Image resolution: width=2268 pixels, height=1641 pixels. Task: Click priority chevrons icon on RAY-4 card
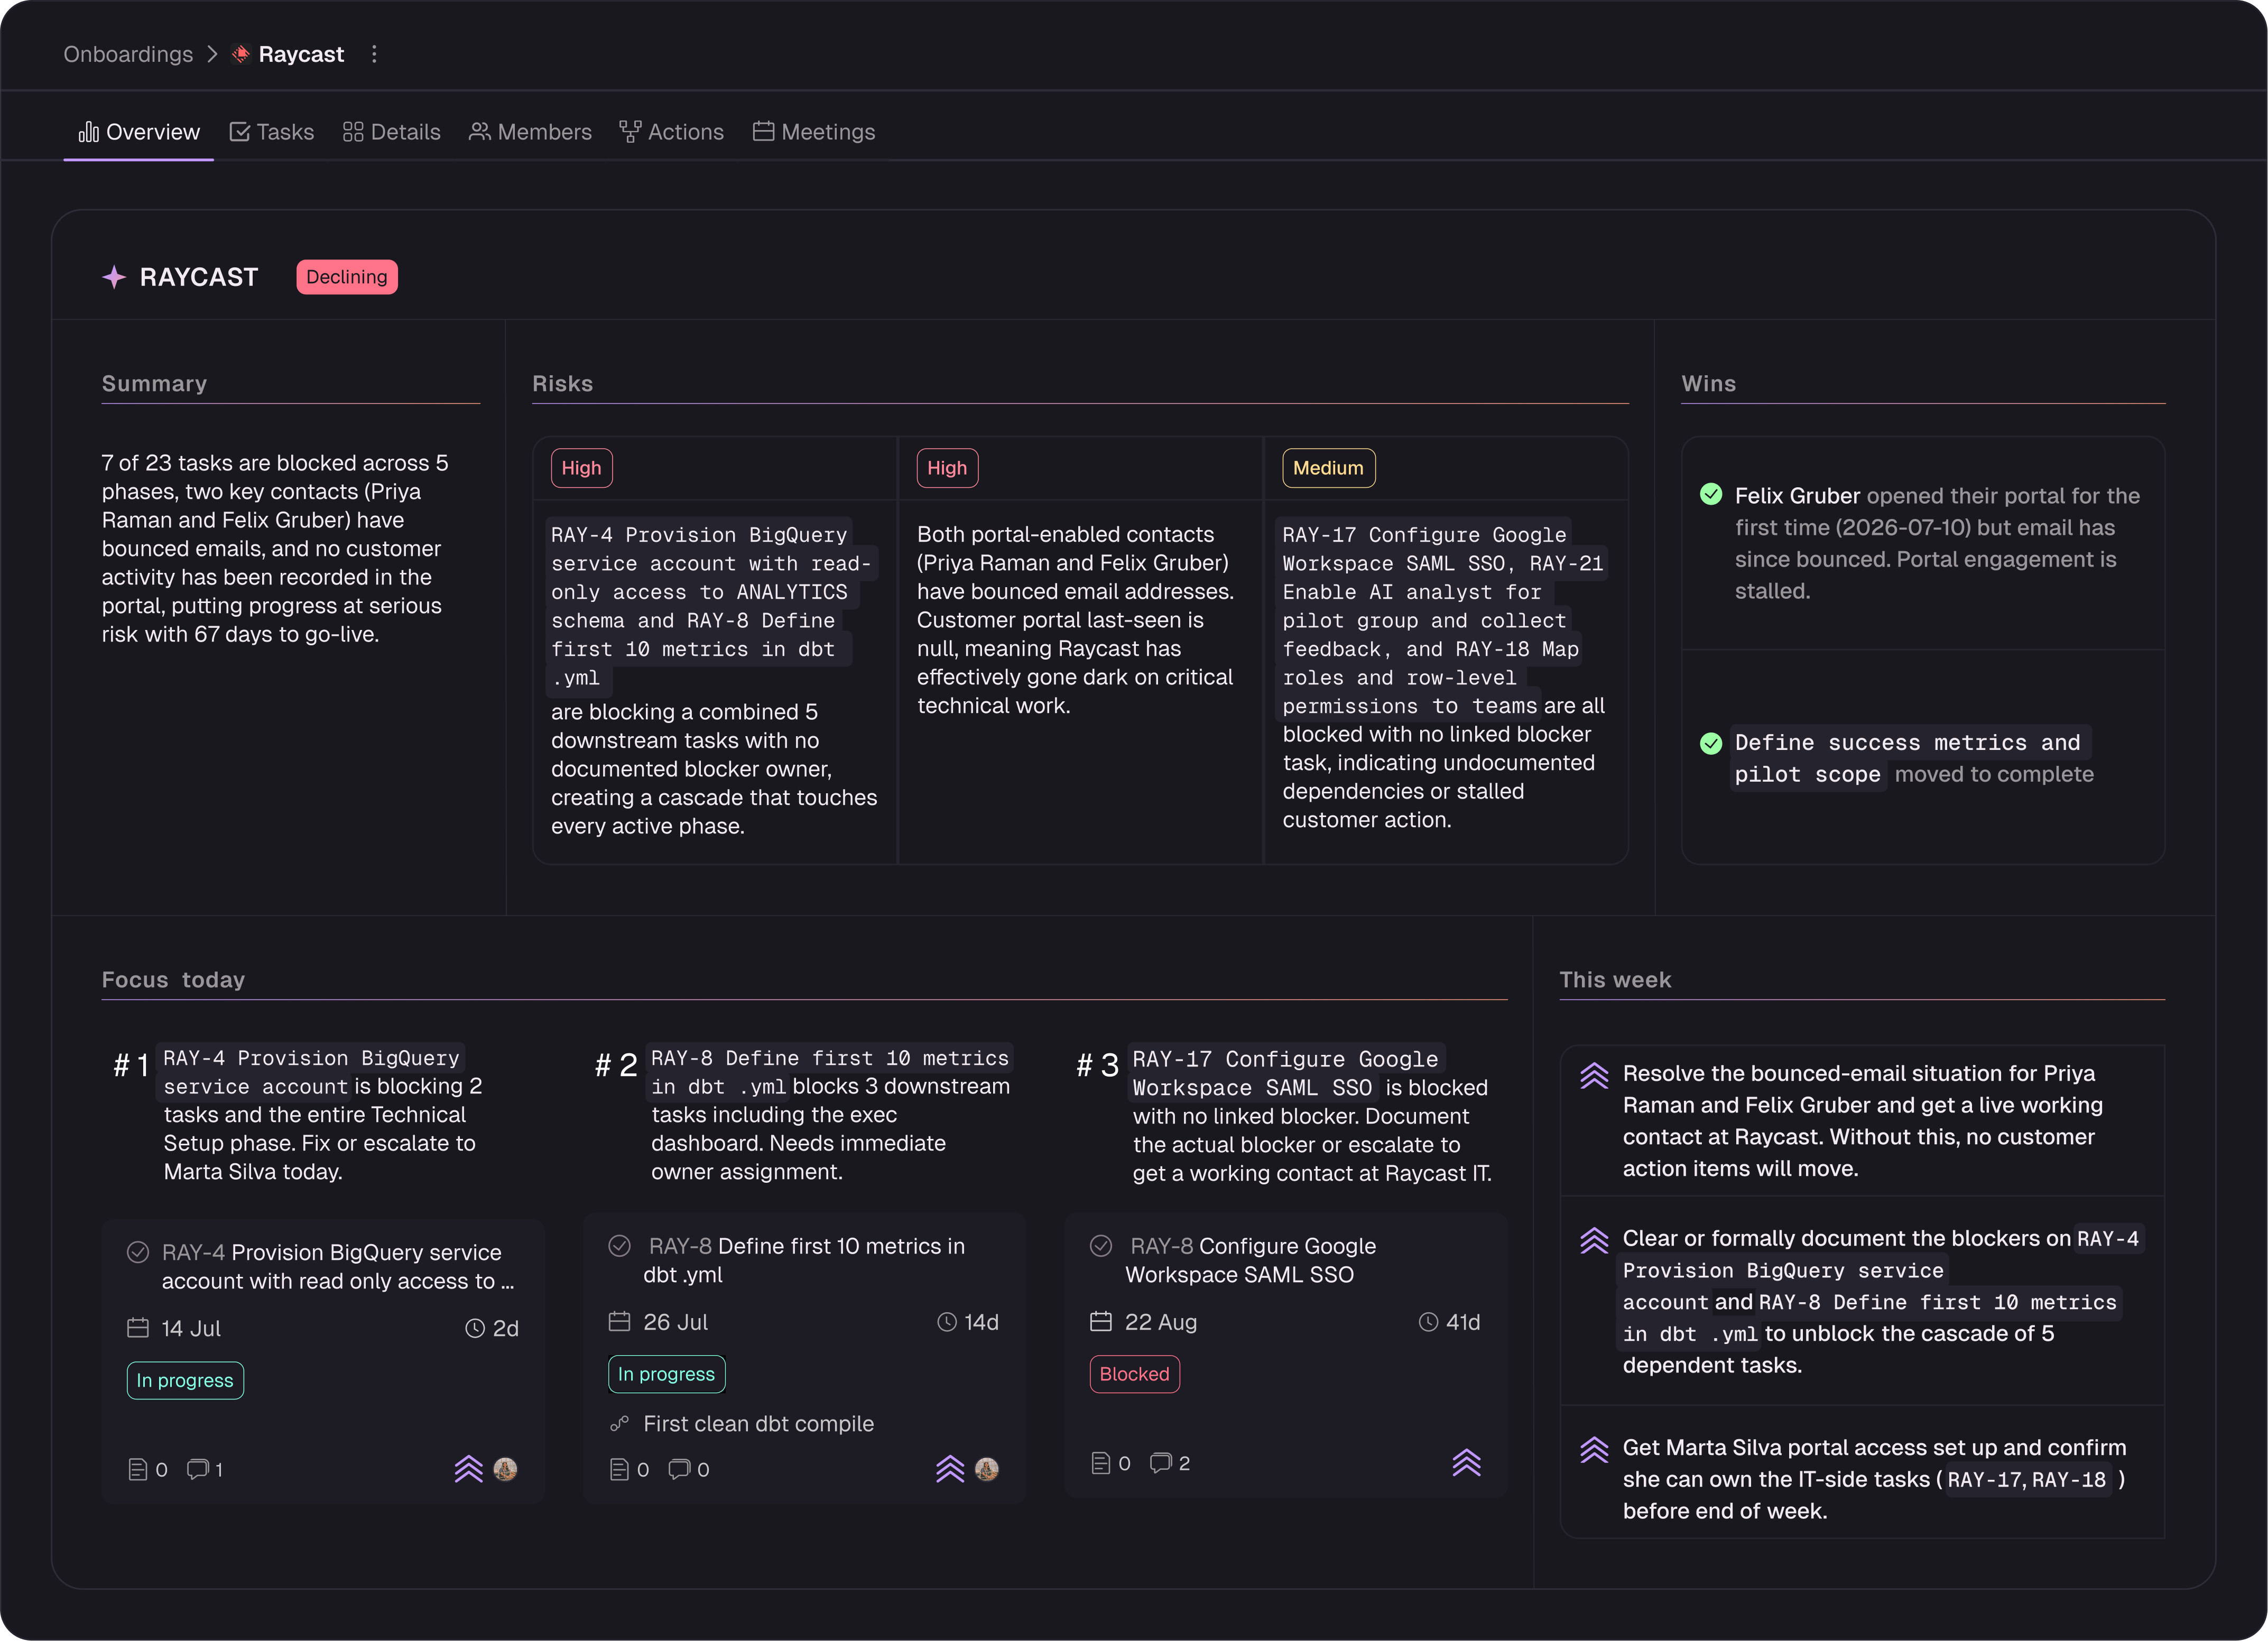469,1469
